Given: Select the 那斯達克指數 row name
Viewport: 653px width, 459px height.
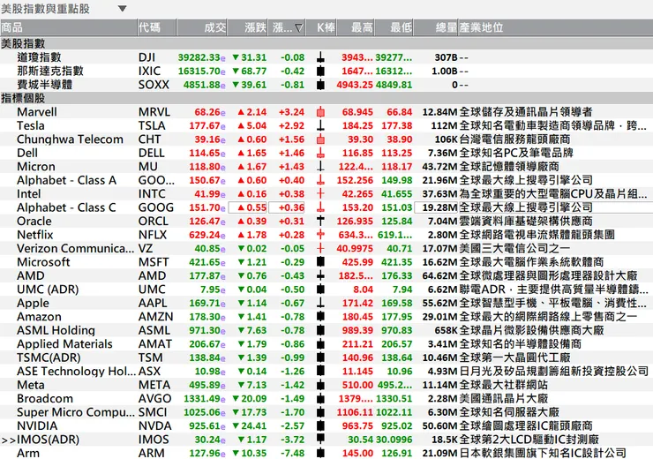Looking at the screenshot, I should (50, 71).
